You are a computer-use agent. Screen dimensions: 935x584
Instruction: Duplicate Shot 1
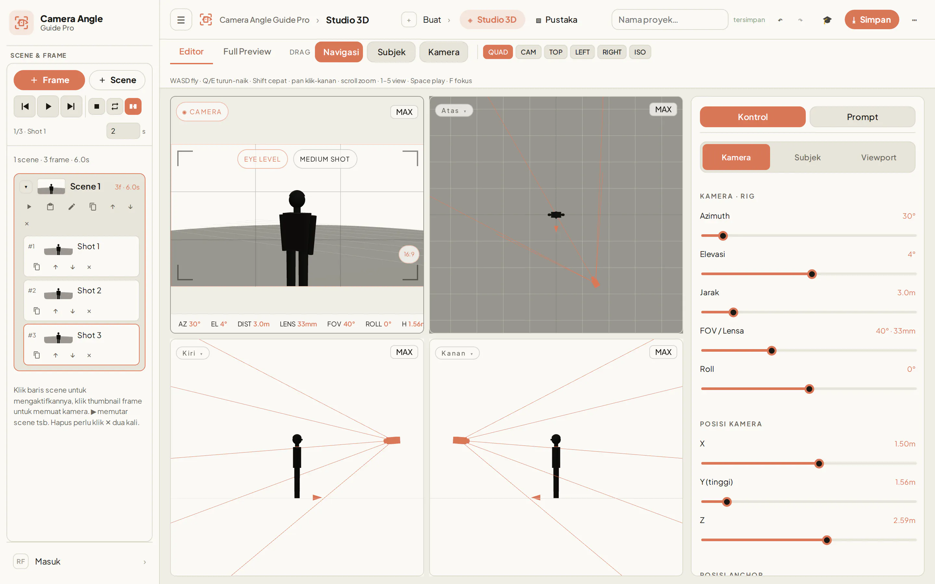[x=37, y=267]
